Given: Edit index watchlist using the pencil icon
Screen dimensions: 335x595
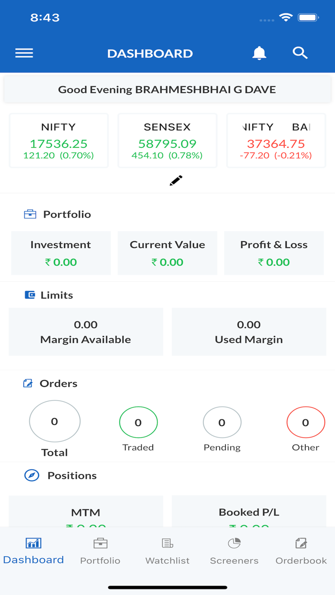Looking at the screenshot, I should point(176,180).
